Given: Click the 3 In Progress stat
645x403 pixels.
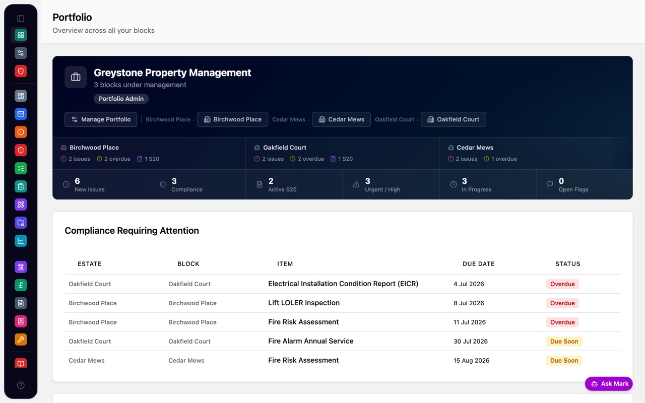Looking at the screenshot, I should pyautogui.click(x=488, y=184).
